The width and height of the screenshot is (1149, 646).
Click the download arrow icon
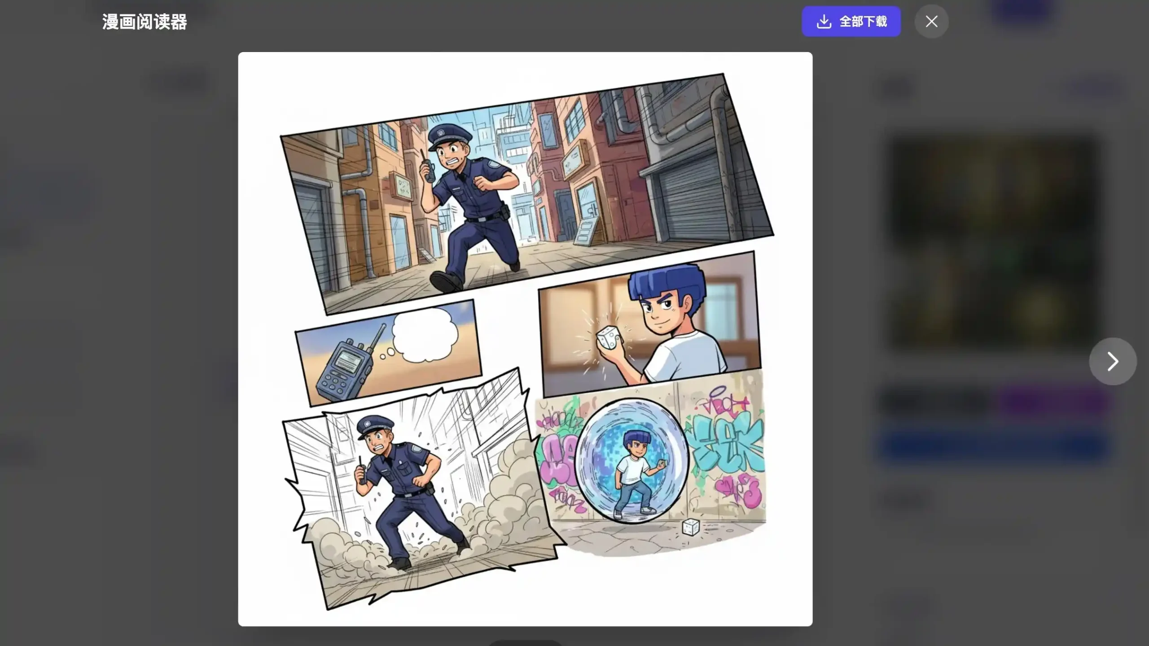(824, 22)
